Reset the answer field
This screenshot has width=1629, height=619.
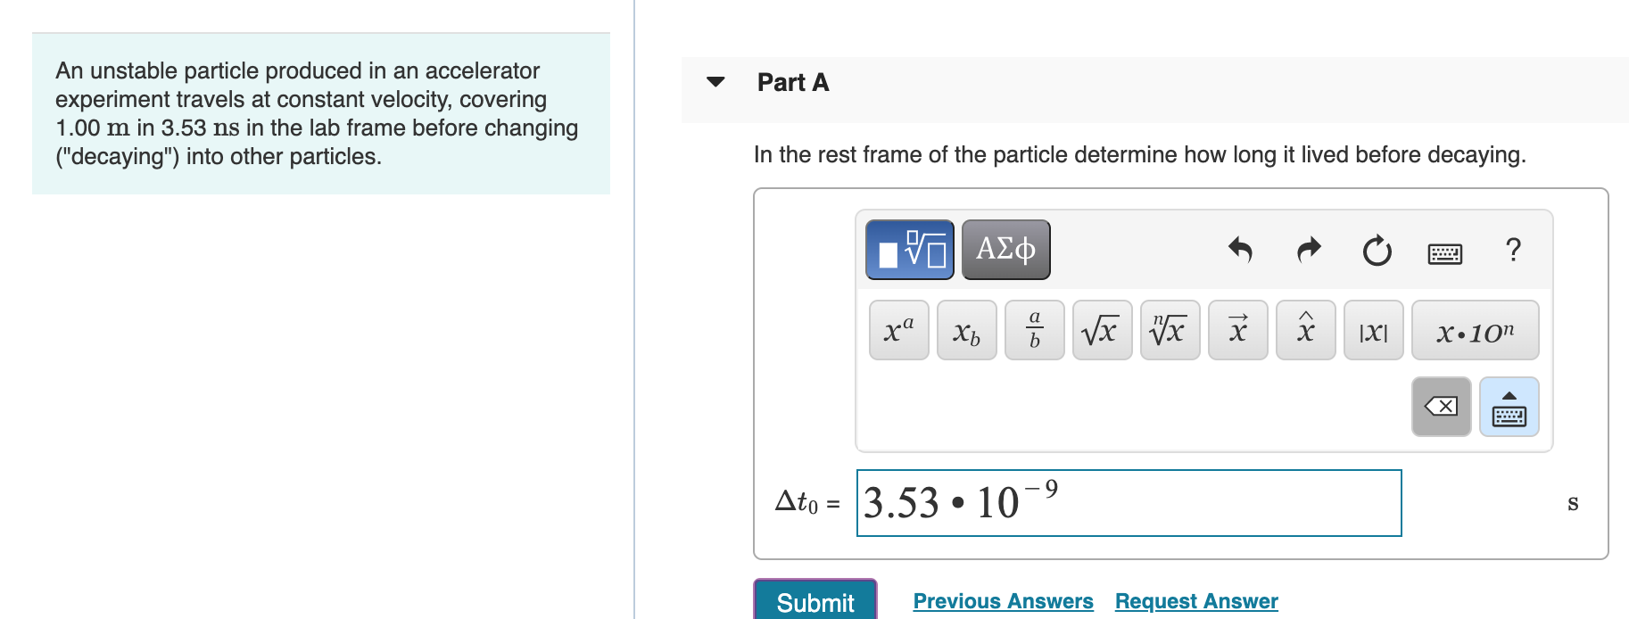click(x=1376, y=251)
